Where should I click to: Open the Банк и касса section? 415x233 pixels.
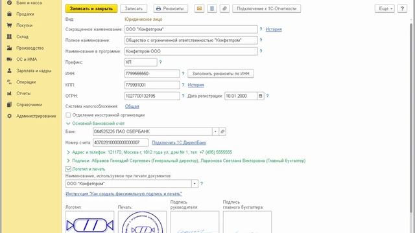pyautogui.click(x=29, y=3)
